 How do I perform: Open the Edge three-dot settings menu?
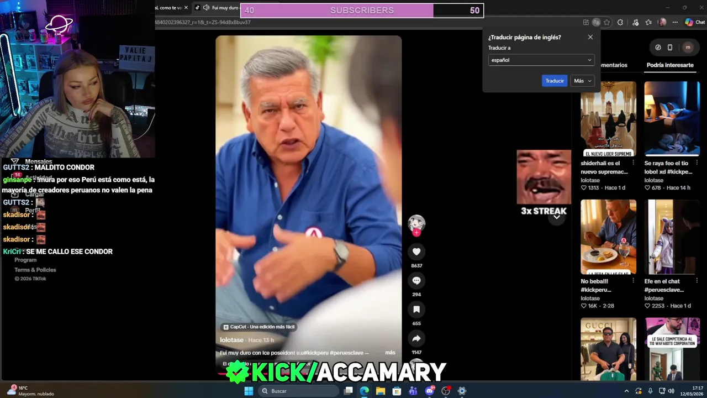[x=675, y=23]
